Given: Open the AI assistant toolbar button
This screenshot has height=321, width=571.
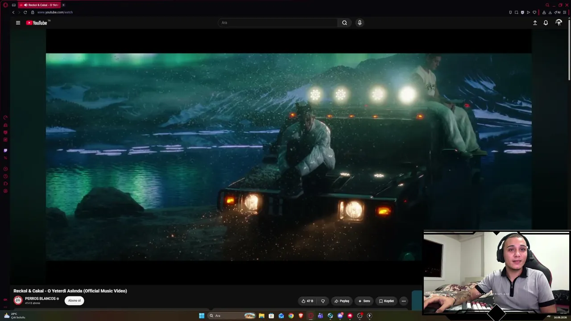Looking at the screenshot, I should 558,12.
